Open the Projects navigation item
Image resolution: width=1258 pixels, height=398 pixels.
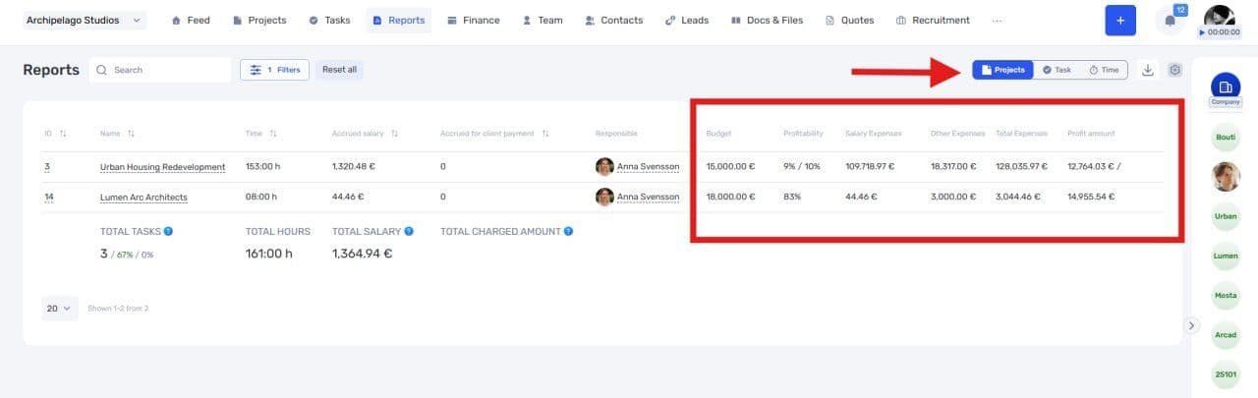tap(259, 20)
